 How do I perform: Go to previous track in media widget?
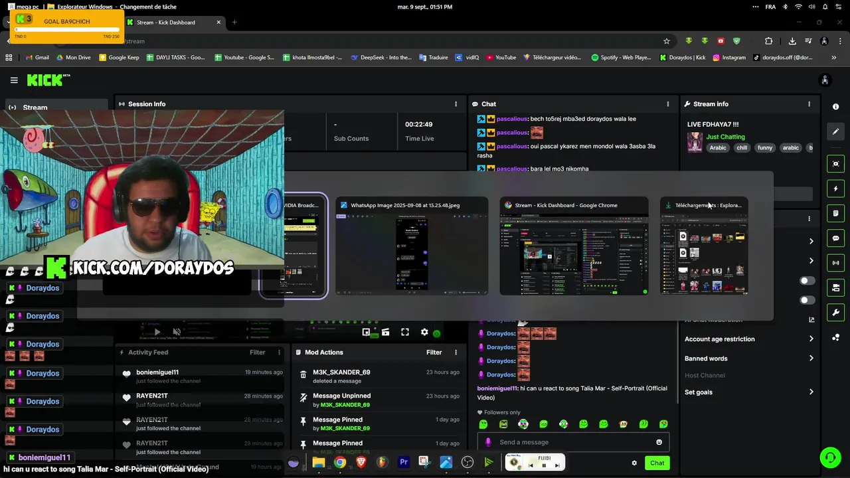pyautogui.click(x=531, y=465)
